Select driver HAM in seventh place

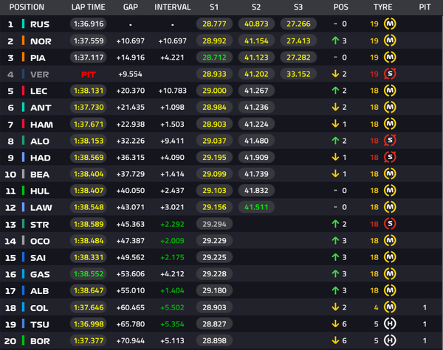[x=41, y=125]
